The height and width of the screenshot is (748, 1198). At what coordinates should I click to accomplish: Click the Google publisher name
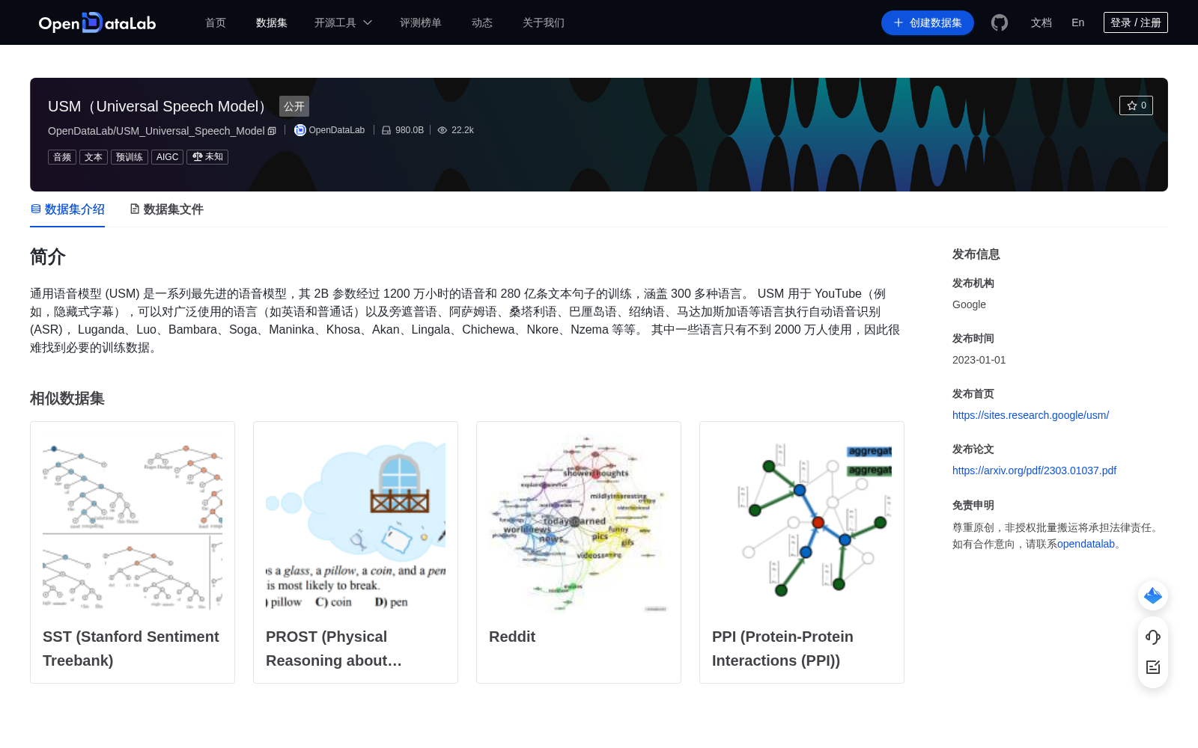969,304
